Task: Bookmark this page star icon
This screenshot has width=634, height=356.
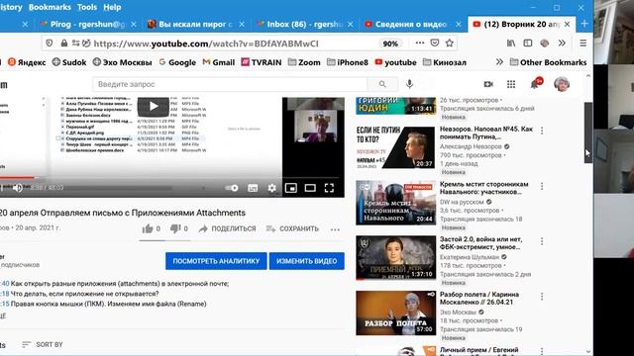Action: pos(449,43)
